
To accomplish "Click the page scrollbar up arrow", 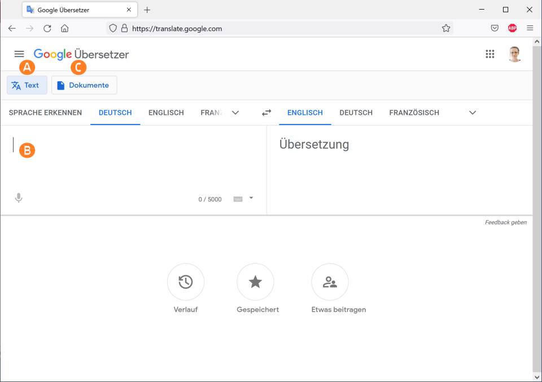I will click(537, 42).
